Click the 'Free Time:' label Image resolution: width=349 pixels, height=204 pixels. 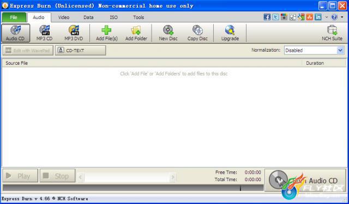(226, 172)
